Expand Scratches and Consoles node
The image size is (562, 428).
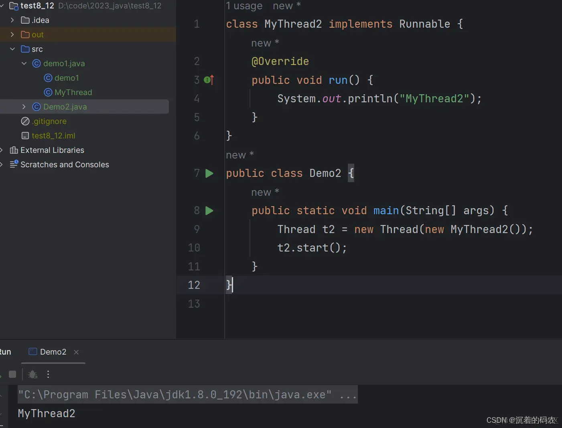click(x=1, y=164)
